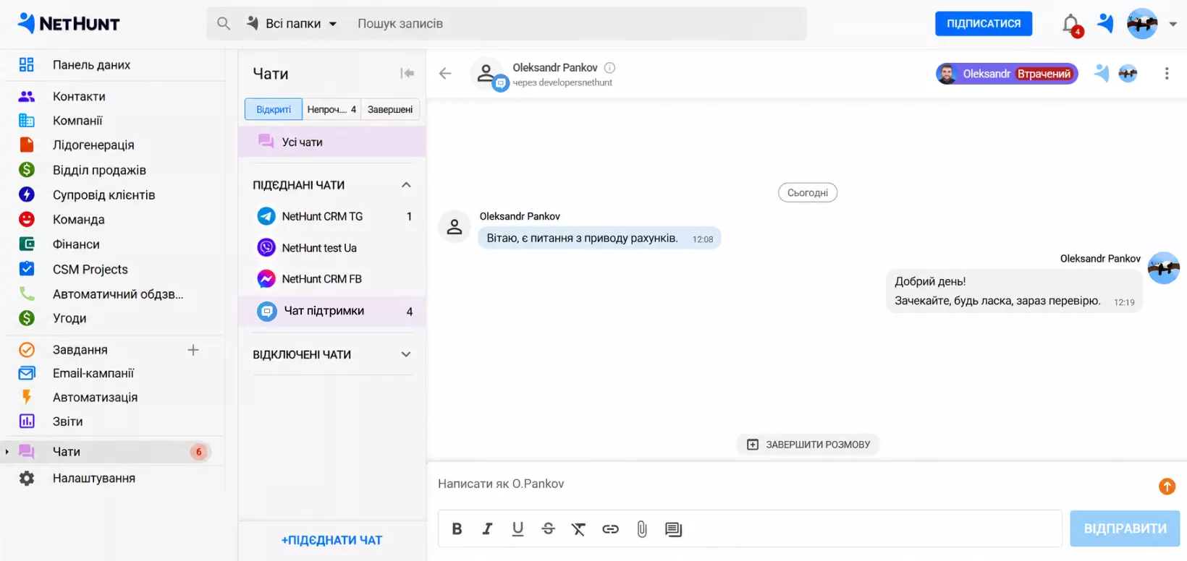Clear text formatting
1187x561 pixels.
pyautogui.click(x=578, y=529)
